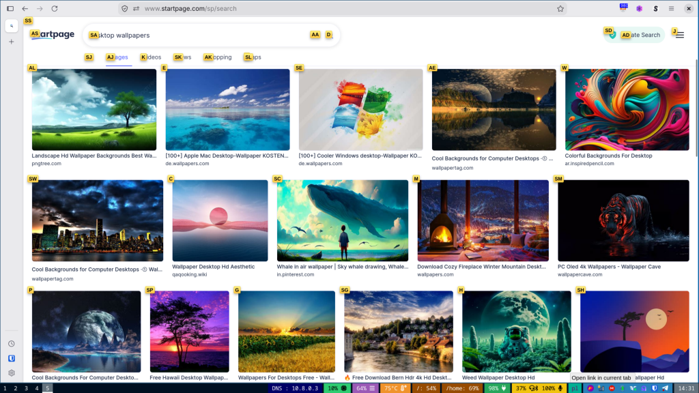
Task: Open lake reflection Cool Backgrounds thumbnail
Action: click(494, 110)
